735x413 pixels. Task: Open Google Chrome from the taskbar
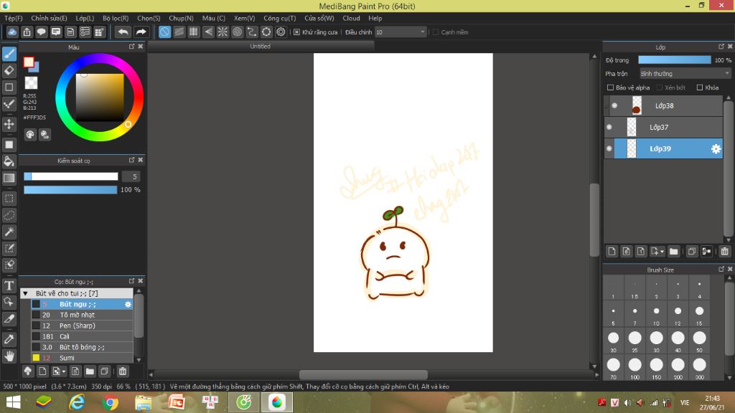click(x=110, y=402)
